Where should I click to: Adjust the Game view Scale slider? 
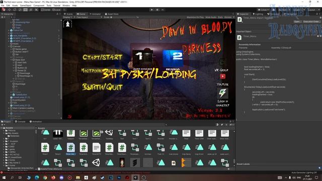click(123, 17)
